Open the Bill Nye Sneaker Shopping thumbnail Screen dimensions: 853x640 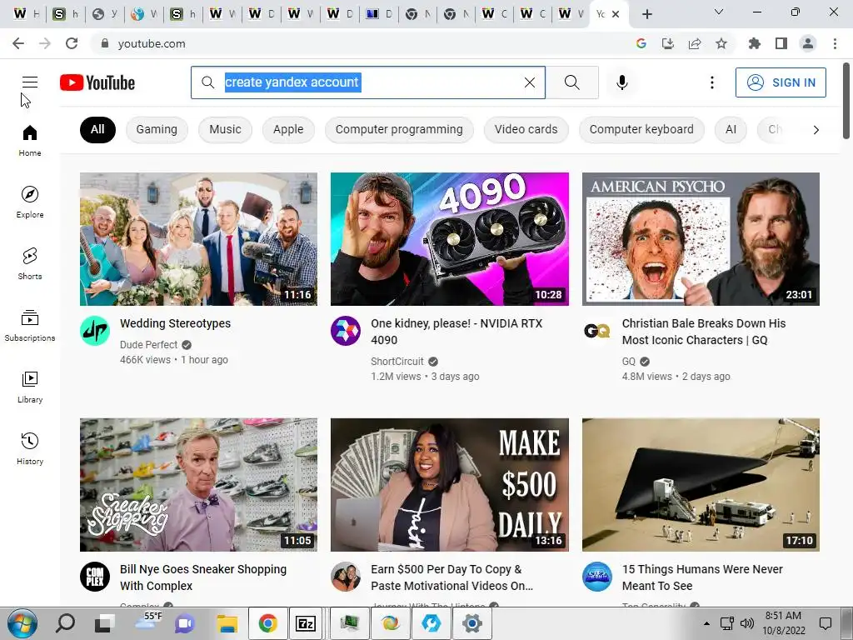point(198,485)
